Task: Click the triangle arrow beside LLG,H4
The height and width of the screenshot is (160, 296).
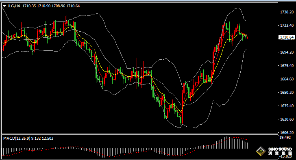Action: [4, 6]
